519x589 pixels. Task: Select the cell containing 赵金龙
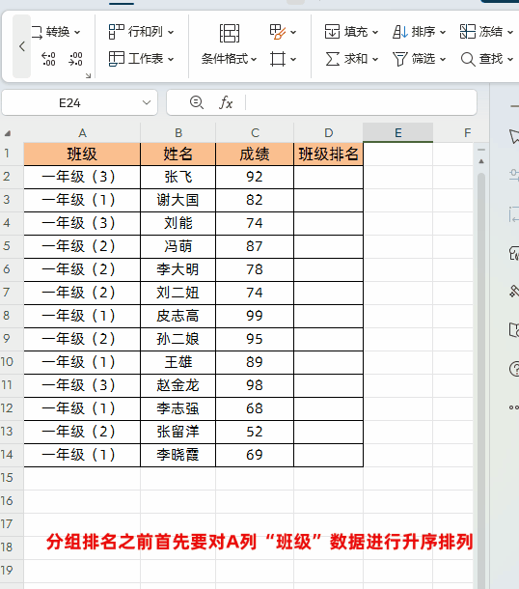tap(178, 385)
